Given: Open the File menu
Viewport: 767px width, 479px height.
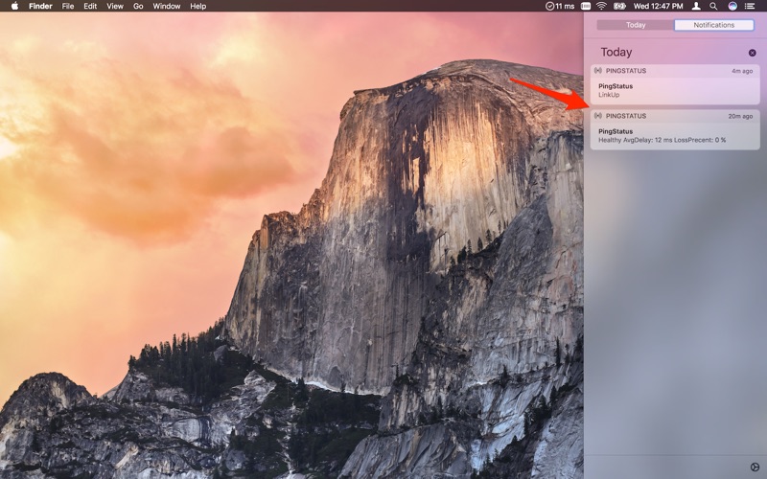Looking at the screenshot, I should [68, 6].
